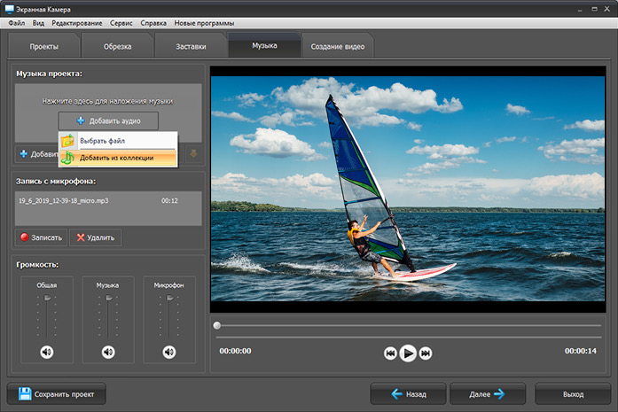Mute the Музыка volume speaker icon

108,352
